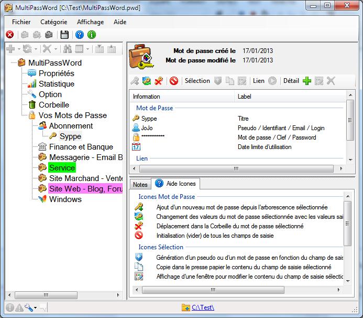The height and width of the screenshot is (318, 363).
Task: Select Vos Mots de Passe node
Action: 73,115
